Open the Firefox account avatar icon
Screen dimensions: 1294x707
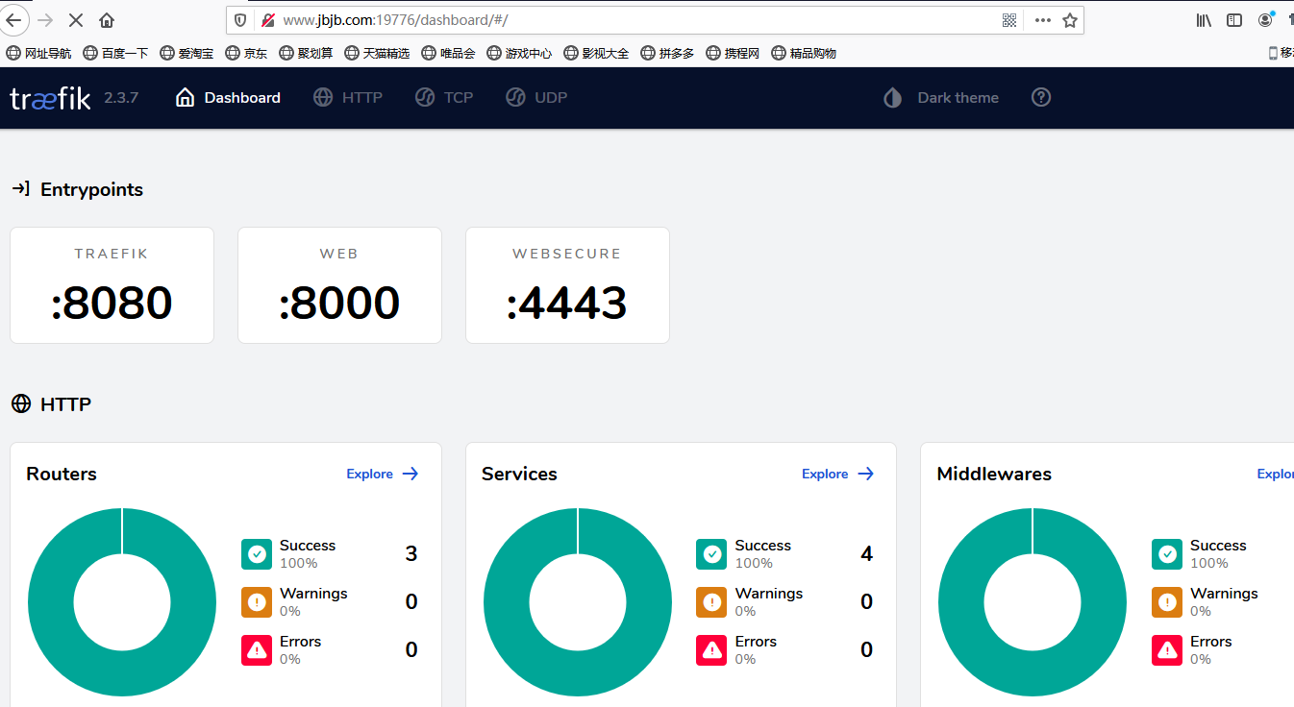[x=1266, y=19]
